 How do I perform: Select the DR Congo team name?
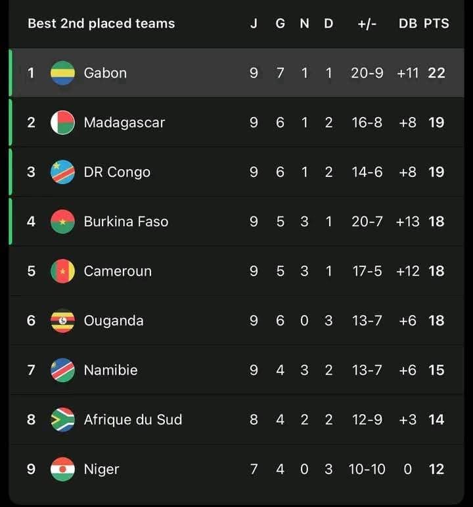pyautogui.click(x=117, y=172)
